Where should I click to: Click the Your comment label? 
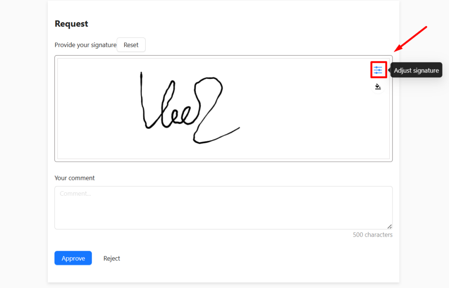click(75, 178)
